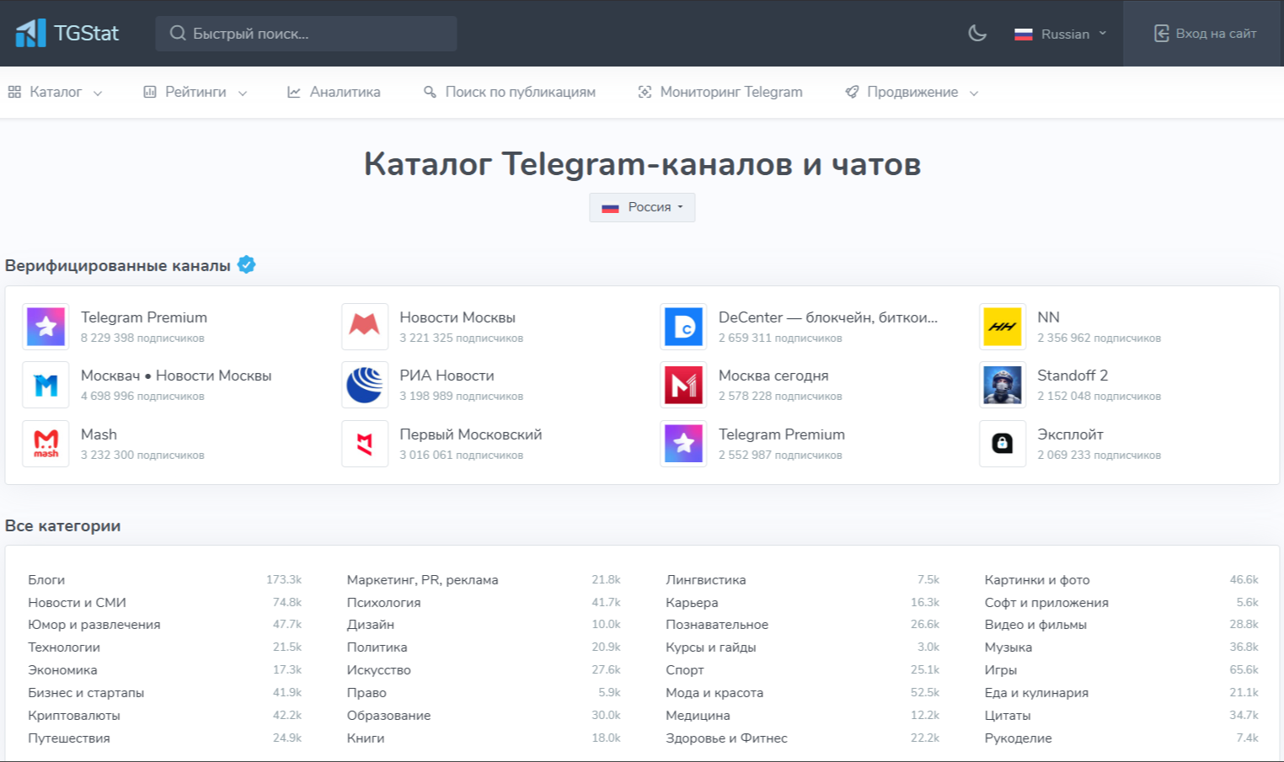Open the Музыка category

1008,647
